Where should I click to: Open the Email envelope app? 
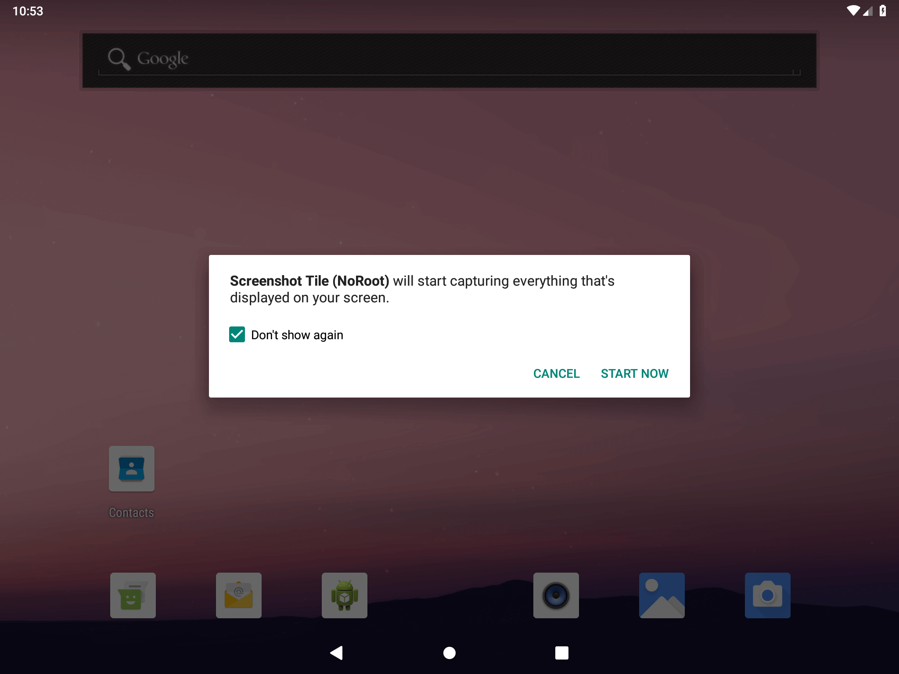pyautogui.click(x=238, y=595)
